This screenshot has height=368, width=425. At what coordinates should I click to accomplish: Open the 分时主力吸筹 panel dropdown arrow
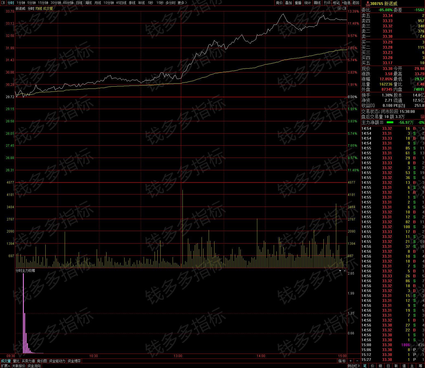coord(340,271)
